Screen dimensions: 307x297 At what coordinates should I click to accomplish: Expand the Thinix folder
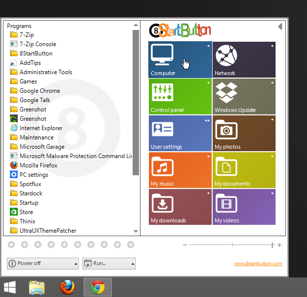pyautogui.click(x=23, y=221)
